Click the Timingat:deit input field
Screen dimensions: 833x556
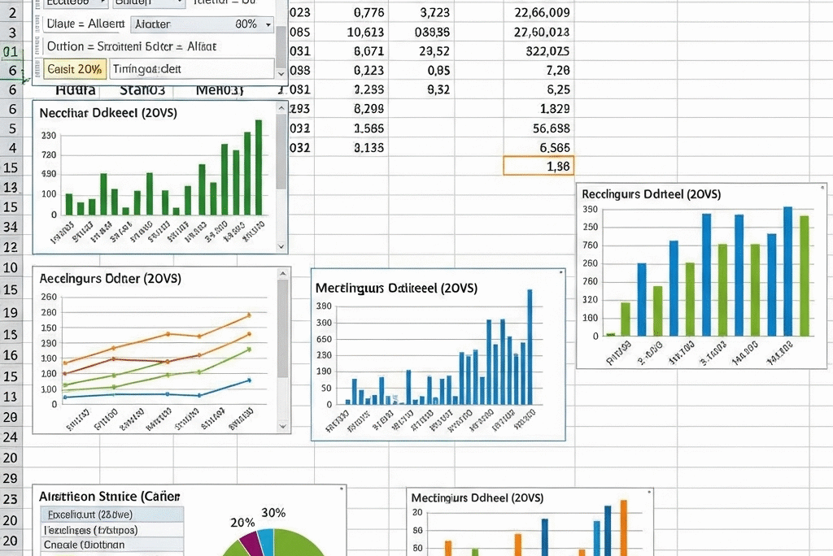[192, 69]
